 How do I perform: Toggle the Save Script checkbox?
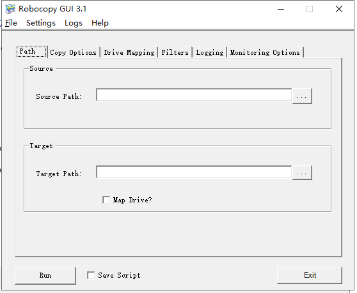click(x=91, y=275)
